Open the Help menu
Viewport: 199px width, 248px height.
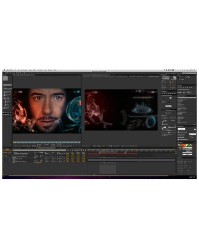55,70
